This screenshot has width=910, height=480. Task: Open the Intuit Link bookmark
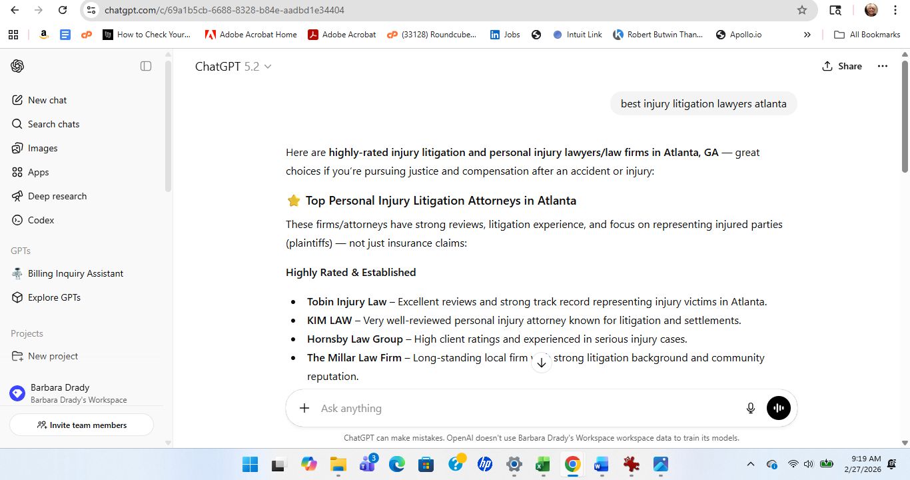point(577,35)
